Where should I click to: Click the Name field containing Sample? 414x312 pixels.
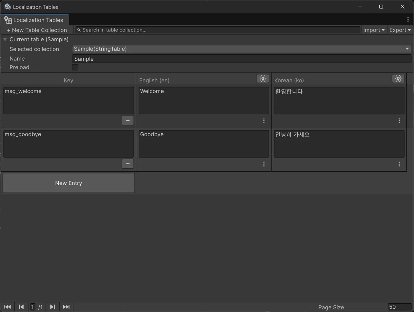(x=242, y=59)
